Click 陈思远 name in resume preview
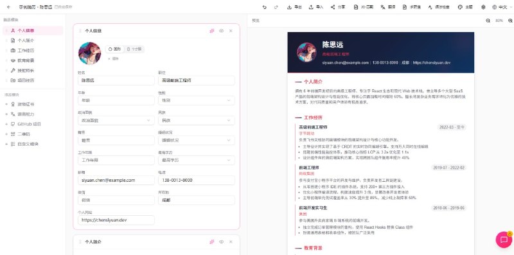Screen dimensions: 514x255 332,45
